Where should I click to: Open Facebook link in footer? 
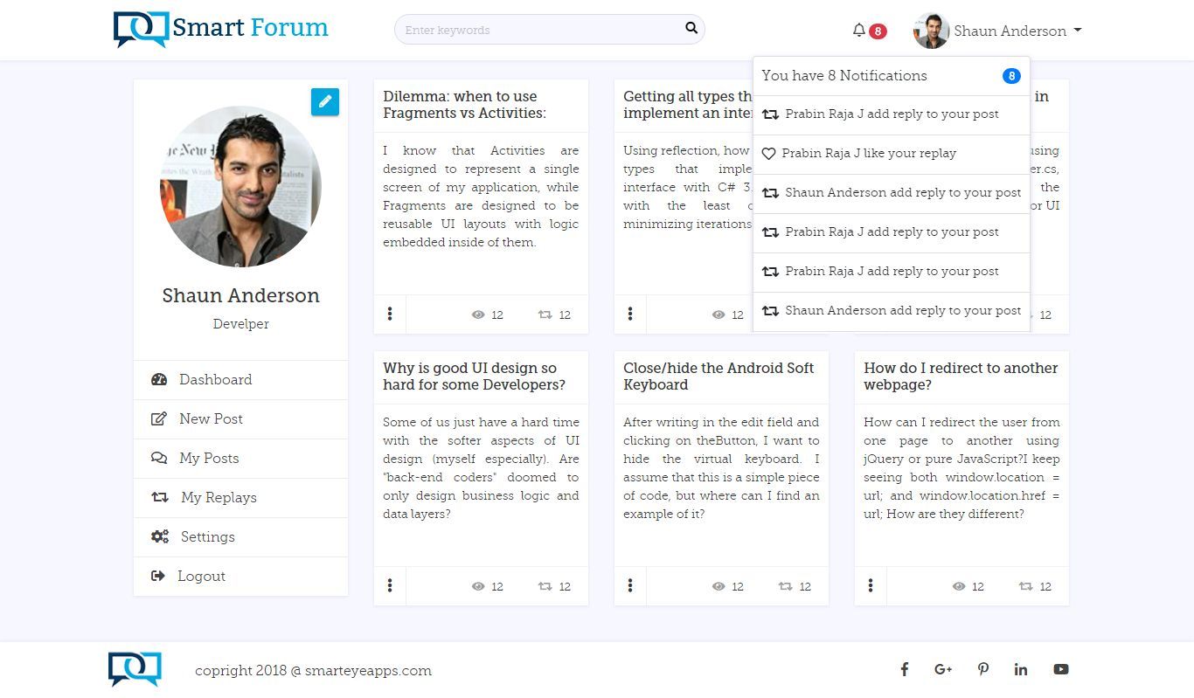pos(905,669)
